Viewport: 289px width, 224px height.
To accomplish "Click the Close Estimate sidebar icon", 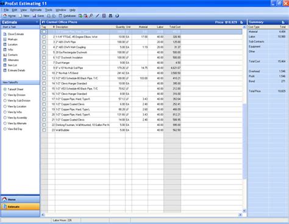I will [5, 34].
